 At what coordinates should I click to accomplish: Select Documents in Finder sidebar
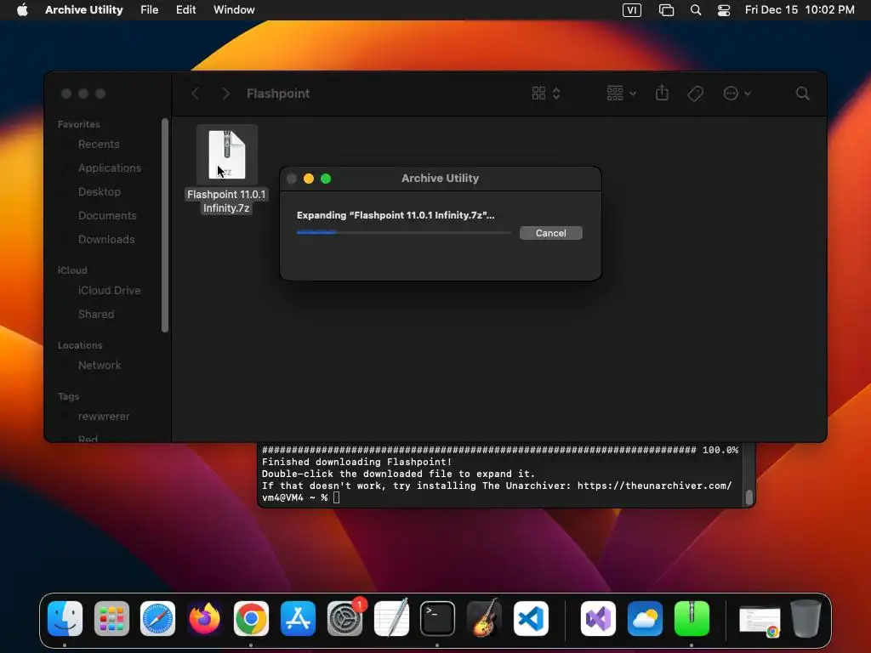106,215
